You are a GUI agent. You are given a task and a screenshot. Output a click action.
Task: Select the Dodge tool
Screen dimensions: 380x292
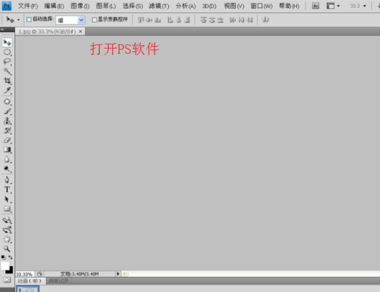click(x=7, y=169)
